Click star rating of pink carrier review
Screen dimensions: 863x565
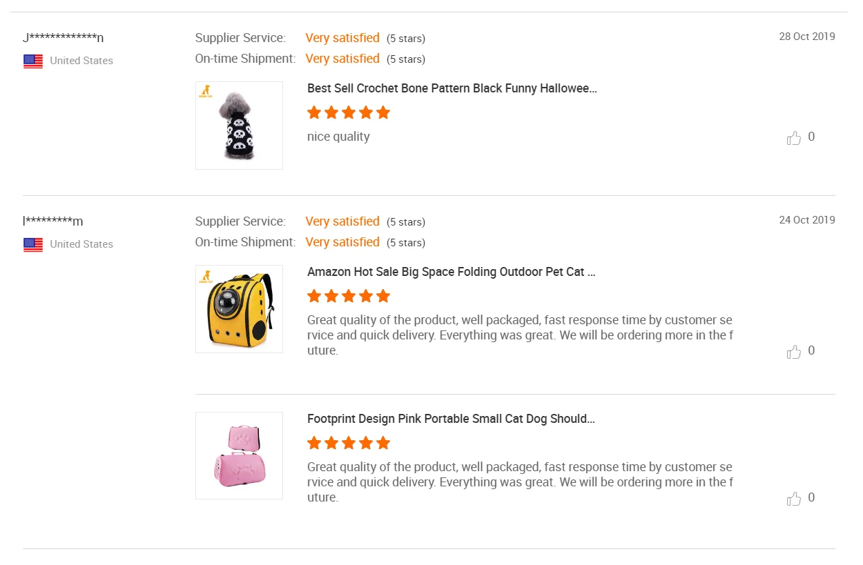point(349,443)
